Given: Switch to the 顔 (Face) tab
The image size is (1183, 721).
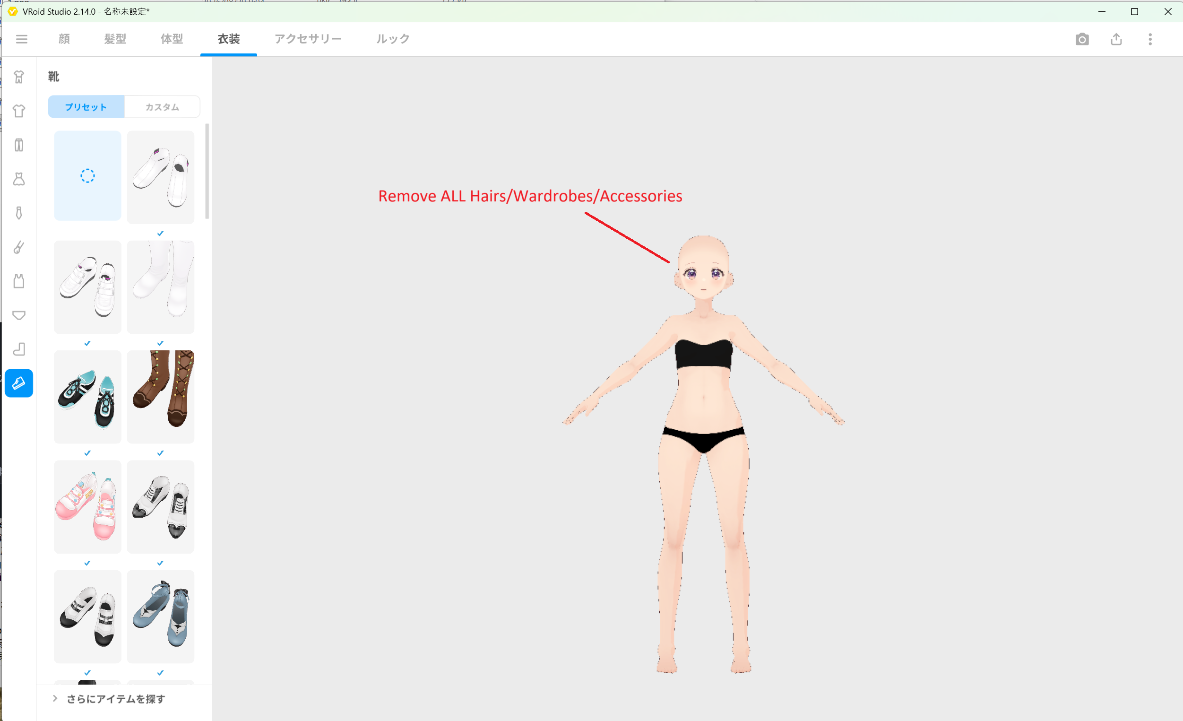Looking at the screenshot, I should pyautogui.click(x=64, y=39).
